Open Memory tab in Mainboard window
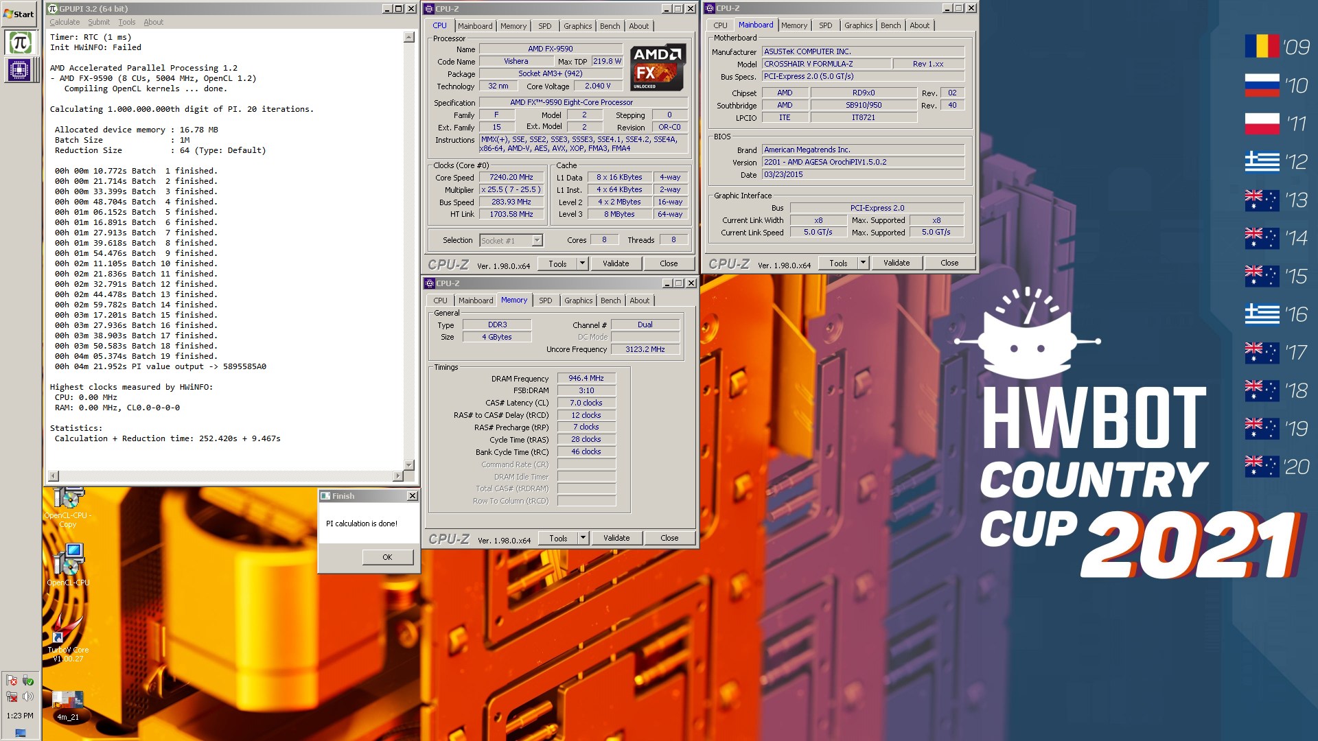Screen dimensions: 1318x741 pyautogui.click(x=794, y=25)
